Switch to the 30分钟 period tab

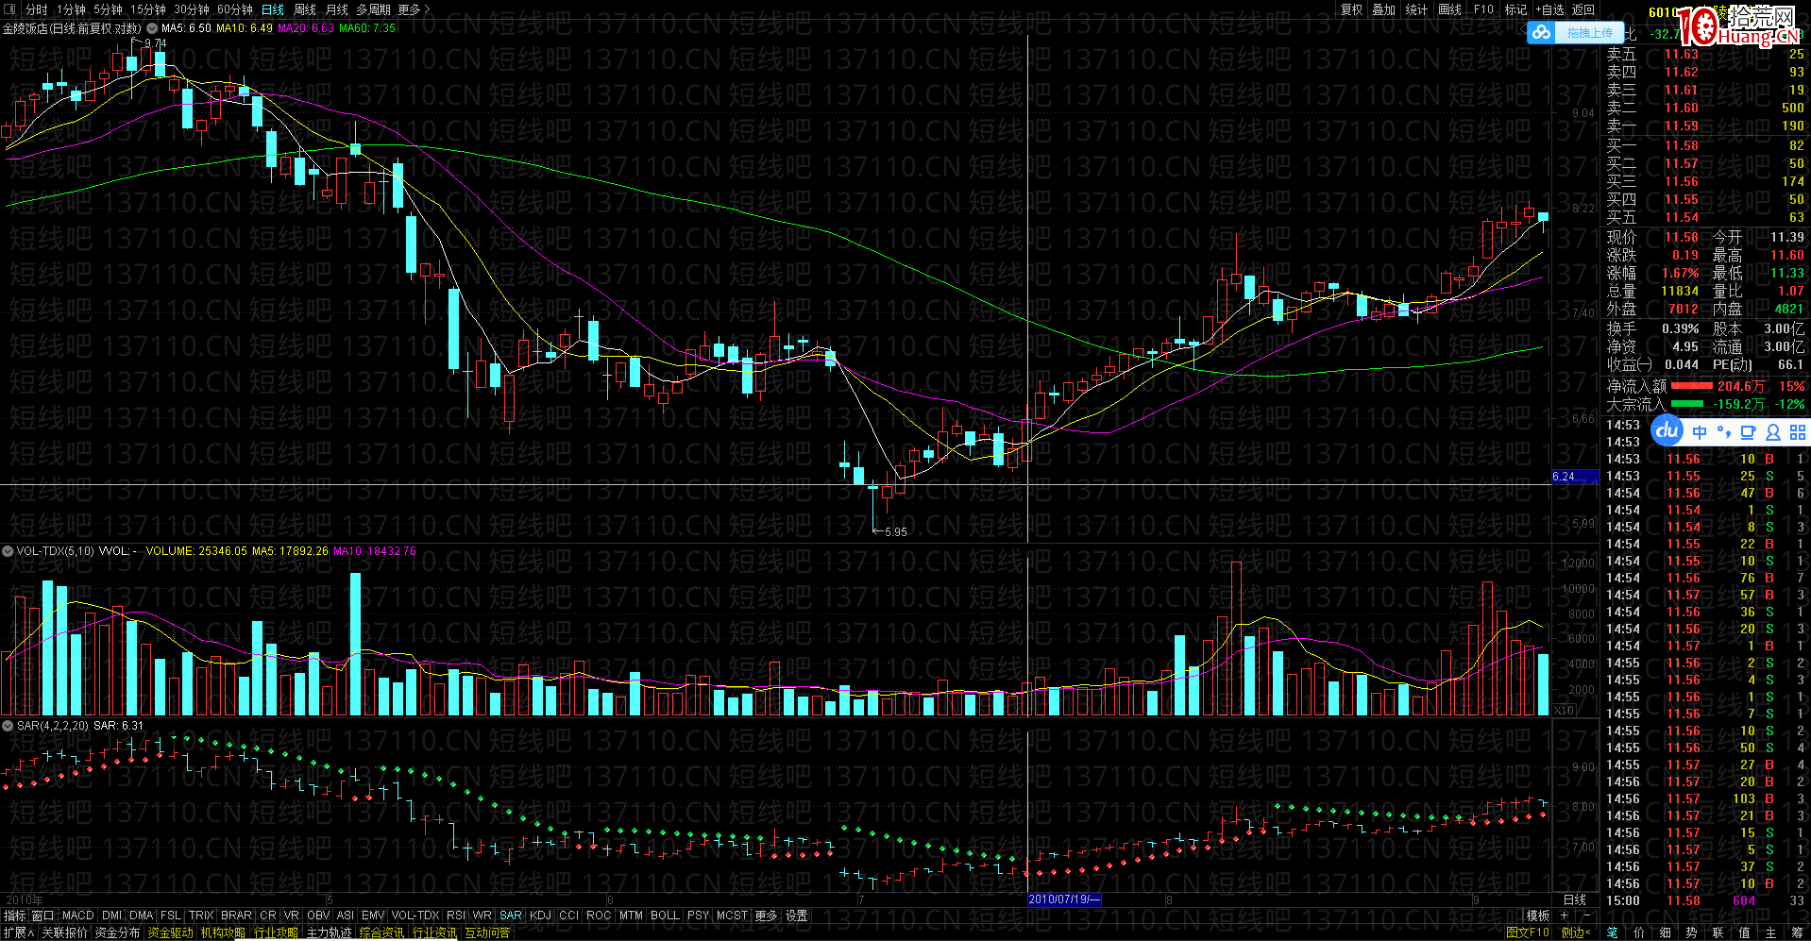tap(192, 9)
